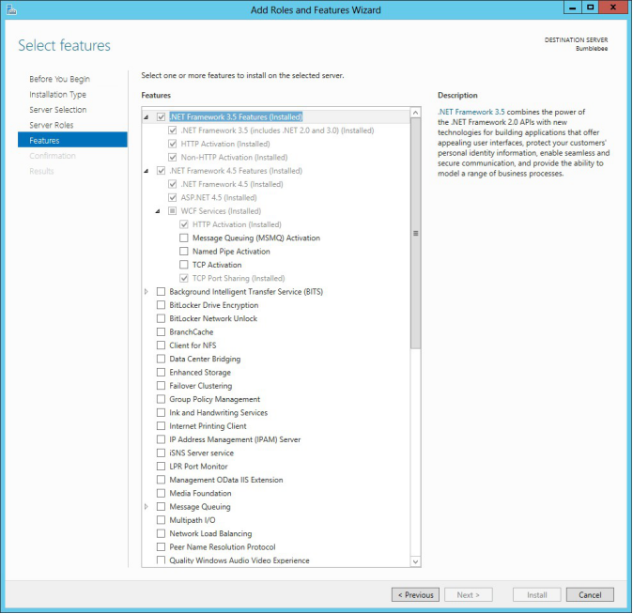This screenshot has width=633, height=614.
Task: Click the Cancel button
Action: pyautogui.click(x=590, y=594)
